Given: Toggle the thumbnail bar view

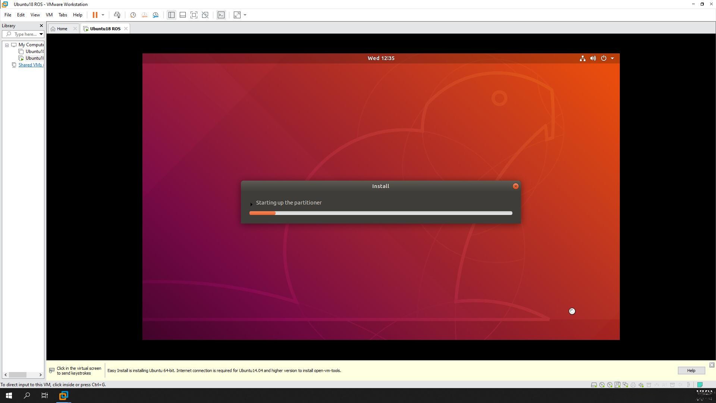Looking at the screenshot, I should tap(183, 15).
